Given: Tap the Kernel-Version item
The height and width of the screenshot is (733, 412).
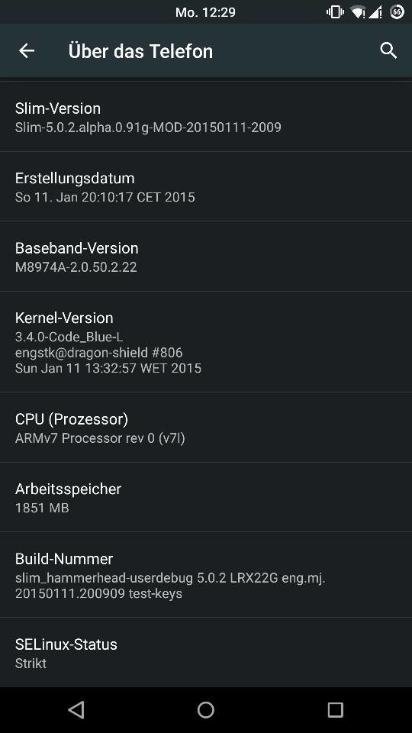Looking at the screenshot, I should point(206,342).
